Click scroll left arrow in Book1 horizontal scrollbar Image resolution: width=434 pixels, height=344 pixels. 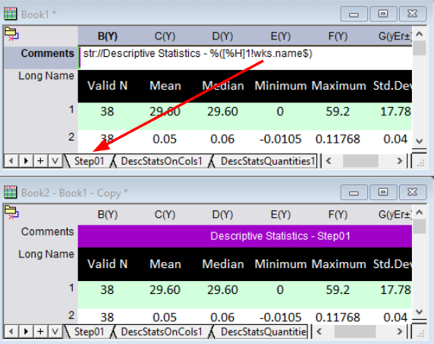pyautogui.click(x=329, y=161)
